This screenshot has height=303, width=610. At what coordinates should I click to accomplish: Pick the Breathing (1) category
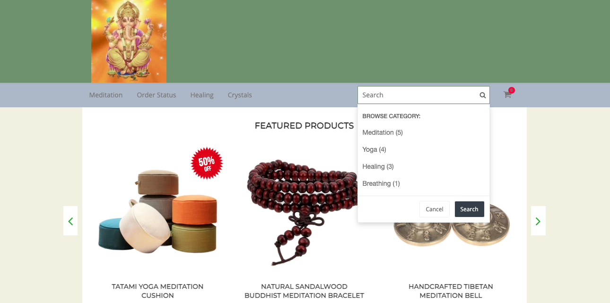pos(381,183)
